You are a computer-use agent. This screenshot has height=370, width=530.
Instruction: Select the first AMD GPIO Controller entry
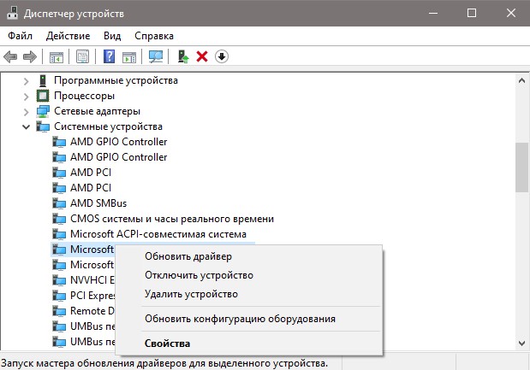coord(118,142)
